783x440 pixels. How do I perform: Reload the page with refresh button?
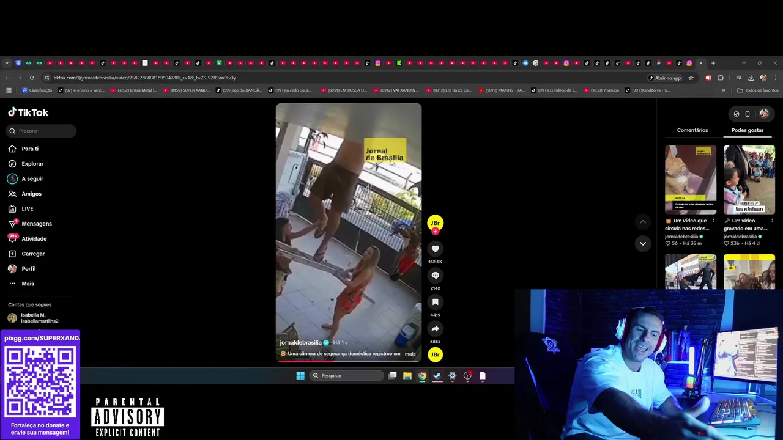(32, 78)
